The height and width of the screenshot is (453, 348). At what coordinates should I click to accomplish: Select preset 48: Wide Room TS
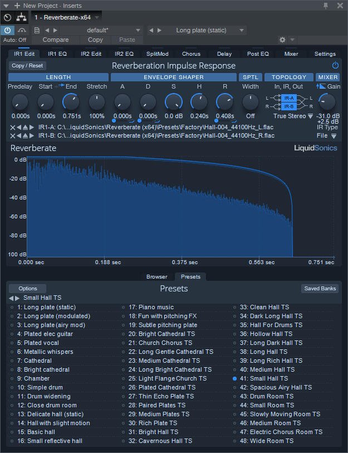tap(267, 441)
